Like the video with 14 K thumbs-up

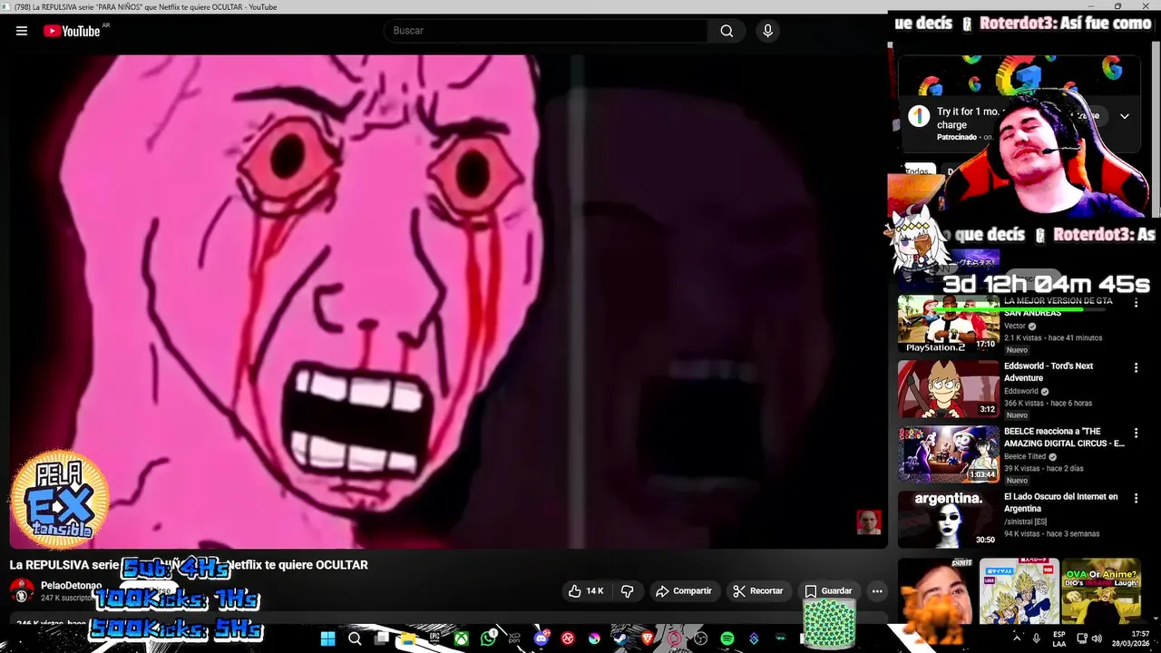(585, 591)
